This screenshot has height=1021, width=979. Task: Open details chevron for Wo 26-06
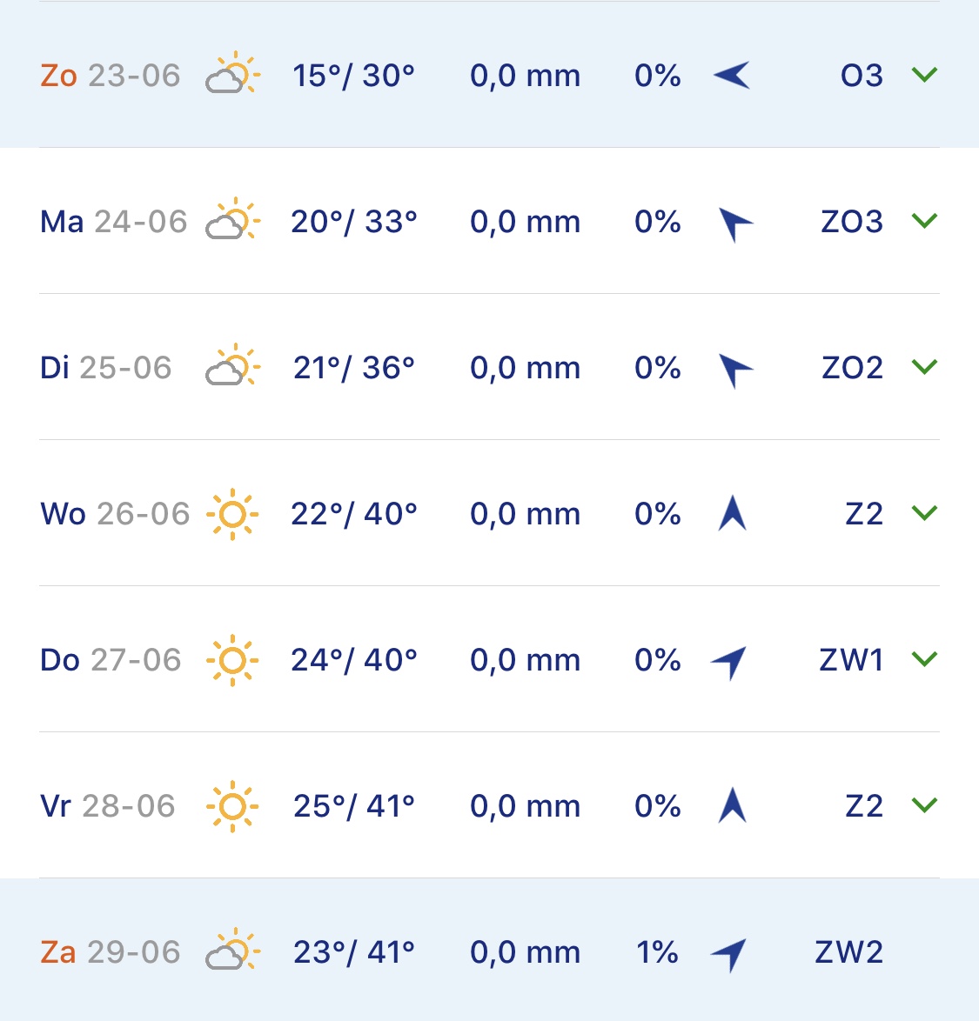924,513
